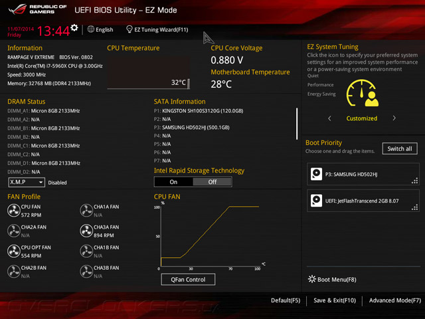Select the CPU FAN icon
425x319 pixels.
click(13, 211)
